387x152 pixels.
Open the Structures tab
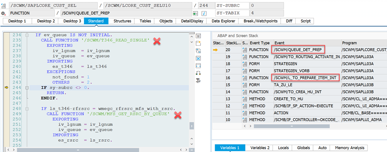pos(122,21)
